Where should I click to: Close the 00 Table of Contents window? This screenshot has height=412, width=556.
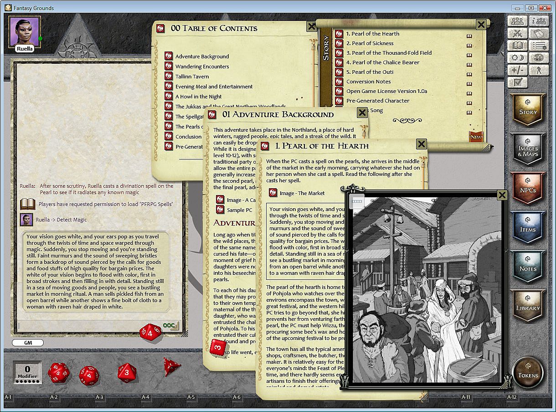pos(311,26)
